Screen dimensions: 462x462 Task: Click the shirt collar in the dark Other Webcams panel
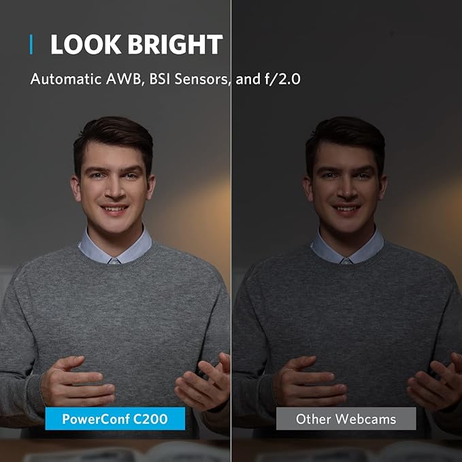point(347,248)
